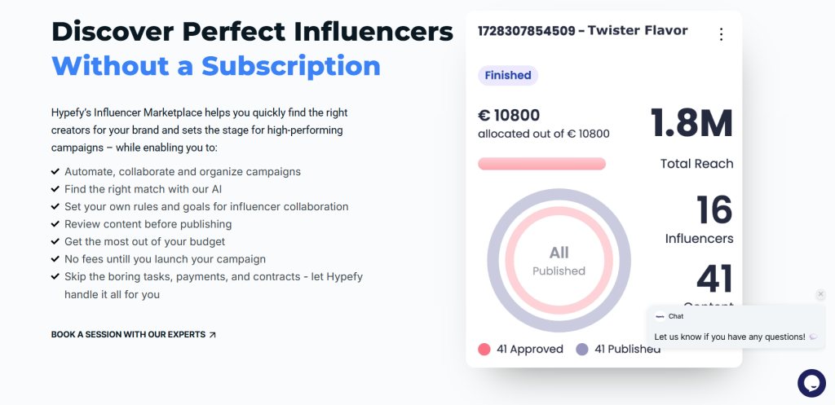
Task: Click the small Chat avatar logo in popup
Action: (x=660, y=316)
